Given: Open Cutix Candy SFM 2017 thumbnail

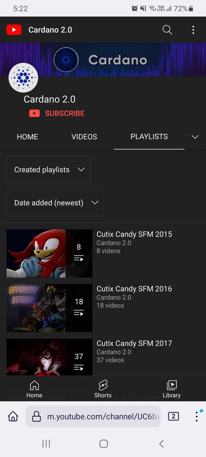Looking at the screenshot, I should tap(49, 357).
